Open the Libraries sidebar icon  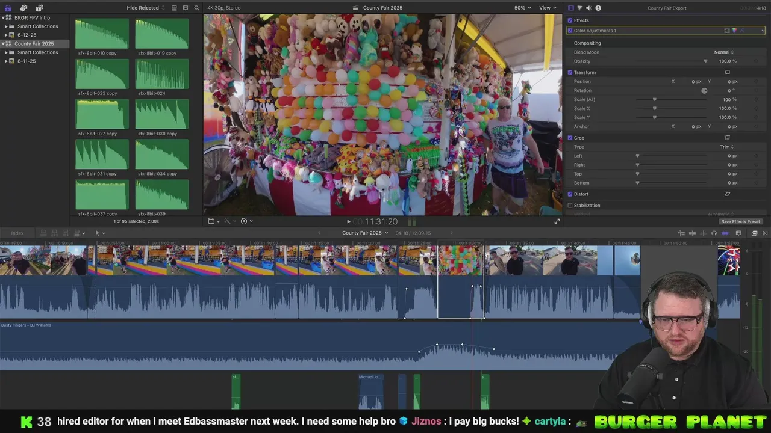point(8,8)
